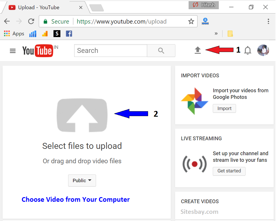The height and width of the screenshot is (221, 276).
Task: Bookmark this page with the star icon
Action: coord(191,21)
